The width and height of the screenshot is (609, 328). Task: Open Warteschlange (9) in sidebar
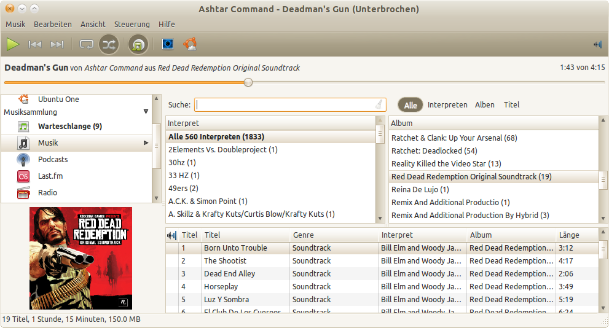click(x=70, y=126)
